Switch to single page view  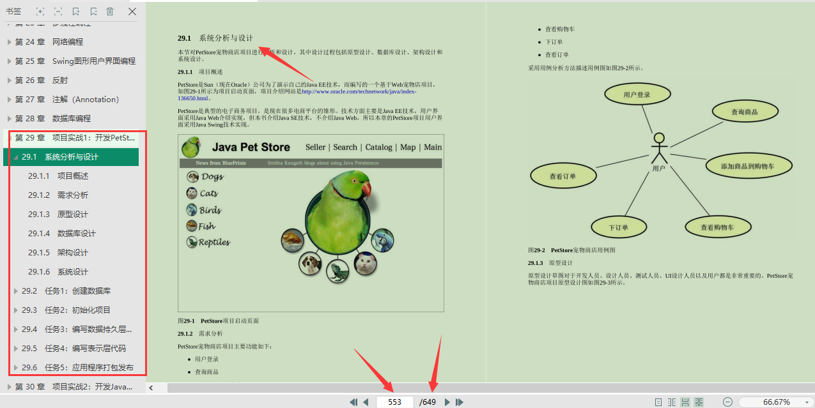(658, 402)
